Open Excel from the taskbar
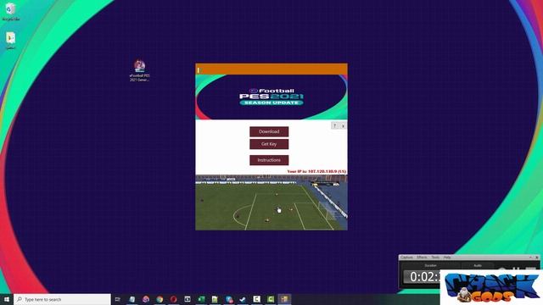Screen dimensions: 543x305 tap(201, 299)
